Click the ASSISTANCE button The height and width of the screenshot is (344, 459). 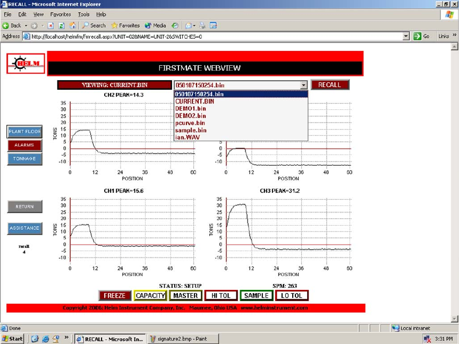pos(24,228)
